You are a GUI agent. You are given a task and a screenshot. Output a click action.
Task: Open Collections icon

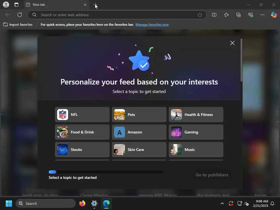pyautogui.click(x=238, y=15)
